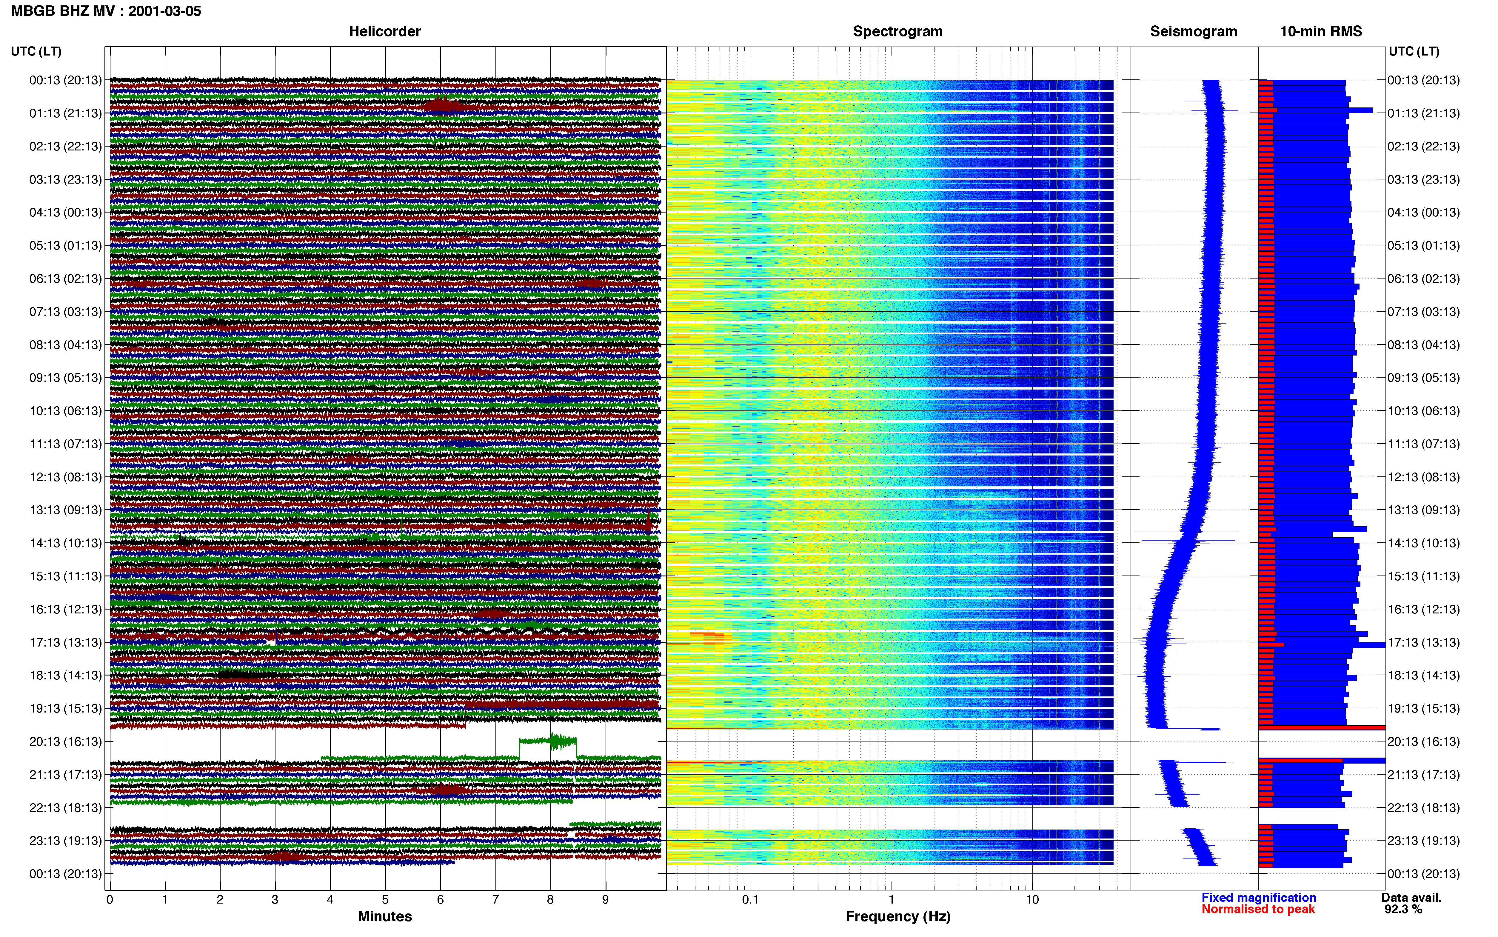
Task: Click the '10-min RMS' panel heading
Action: pos(1321,31)
